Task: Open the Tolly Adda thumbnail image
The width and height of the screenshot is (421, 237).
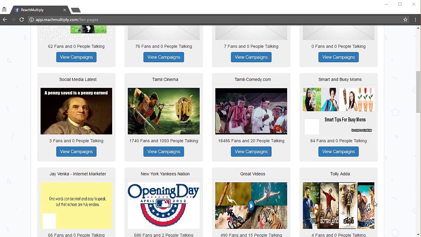Action: pyautogui.click(x=338, y=206)
